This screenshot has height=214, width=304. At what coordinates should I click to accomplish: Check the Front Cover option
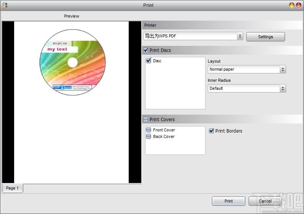149,130
